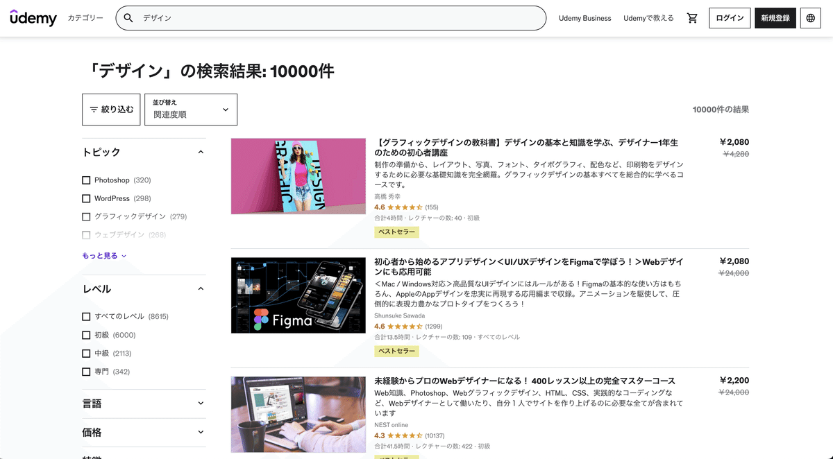Image resolution: width=833 pixels, height=459 pixels.
Task: Open the グラフィックデザインの教科書 course title
Action: tap(526, 148)
